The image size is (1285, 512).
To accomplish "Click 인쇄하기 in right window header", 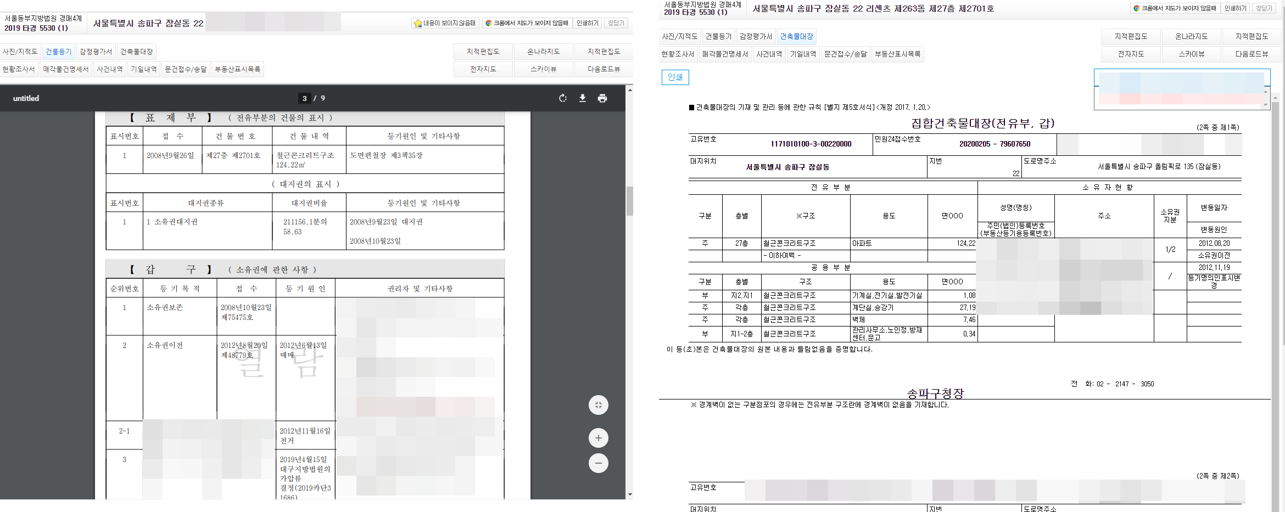I will (1236, 8).
